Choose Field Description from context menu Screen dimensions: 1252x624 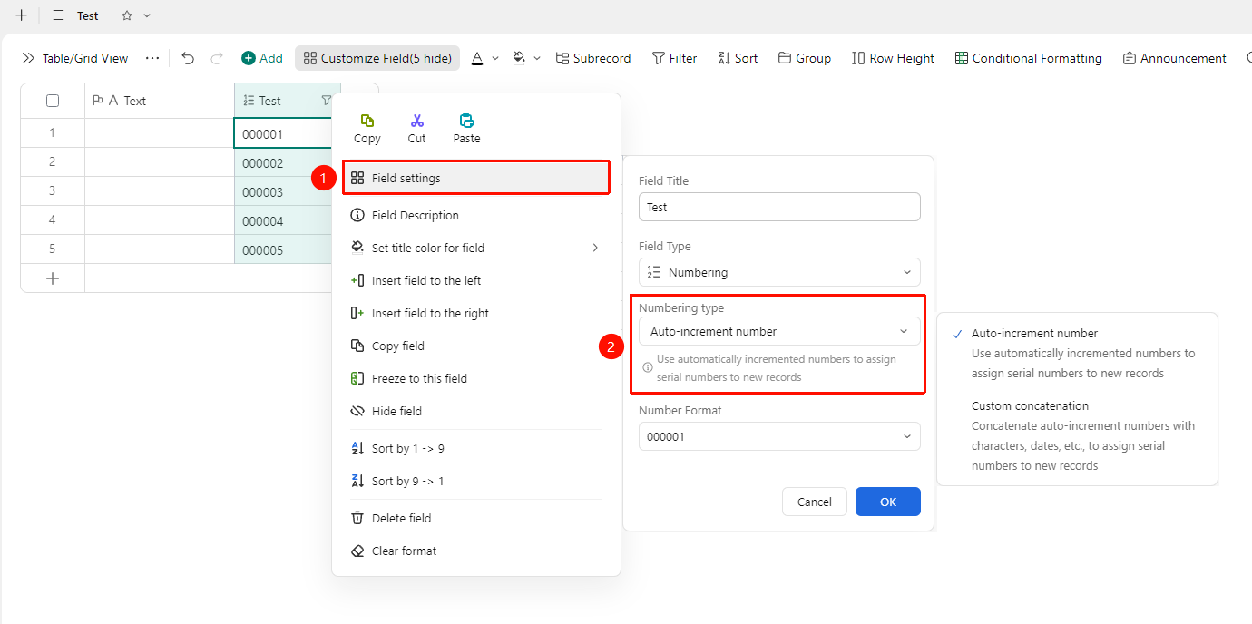pyautogui.click(x=475, y=215)
